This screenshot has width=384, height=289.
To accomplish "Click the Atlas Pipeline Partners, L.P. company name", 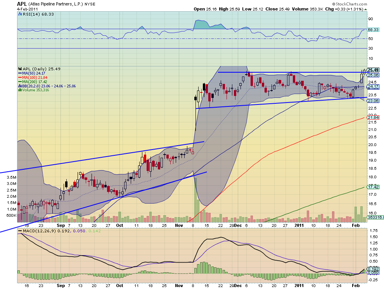I will tap(56, 4).
